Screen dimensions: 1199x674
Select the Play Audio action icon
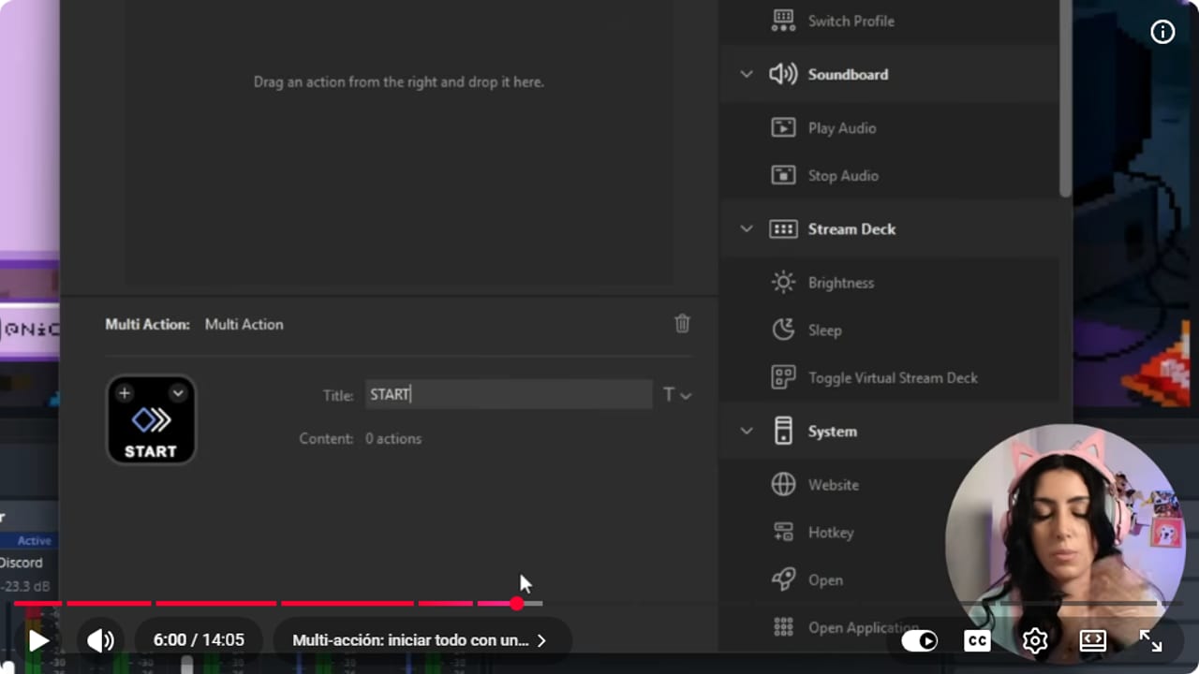783,127
